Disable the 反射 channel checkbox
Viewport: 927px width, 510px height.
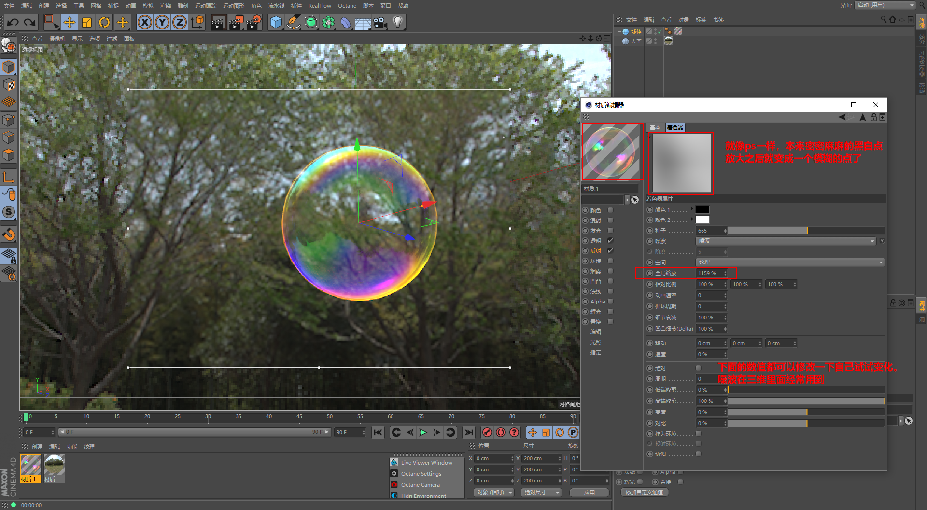[x=610, y=251]
